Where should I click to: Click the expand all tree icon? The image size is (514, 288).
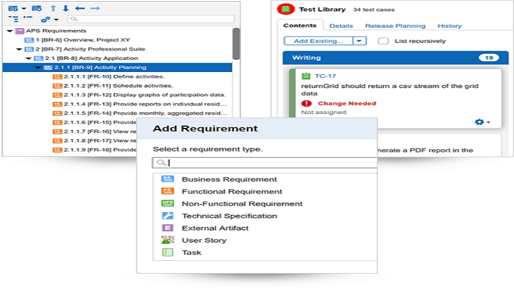click(13, 19)
